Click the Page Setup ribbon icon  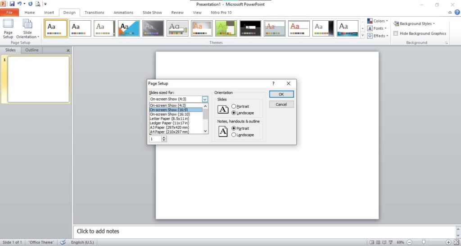[8, 29]
